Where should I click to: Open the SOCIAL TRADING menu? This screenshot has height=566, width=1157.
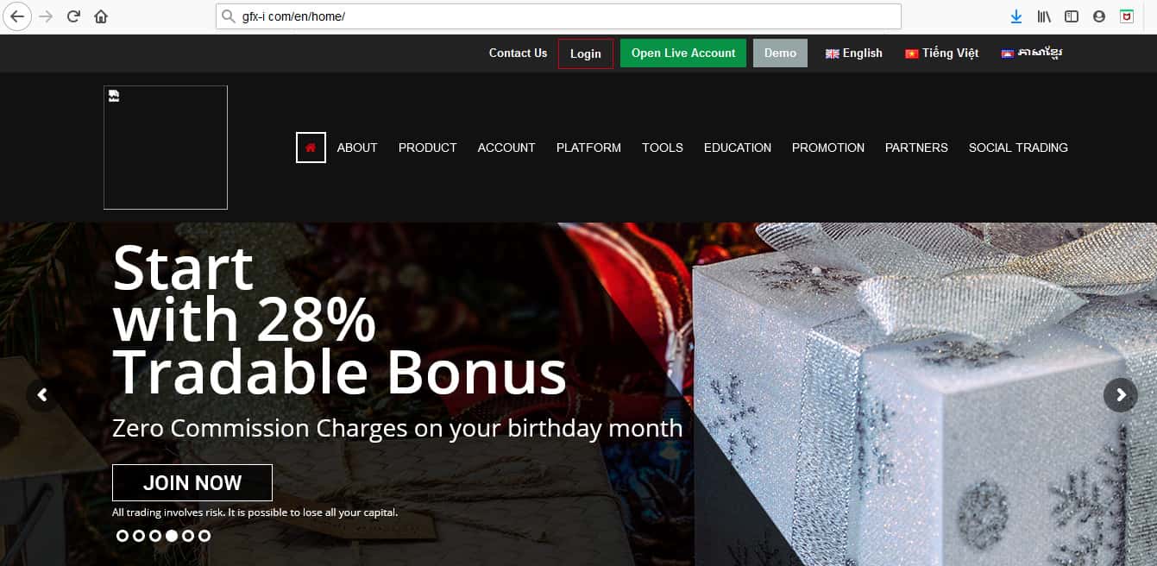pyautogui.click(x=1018, y=148)
